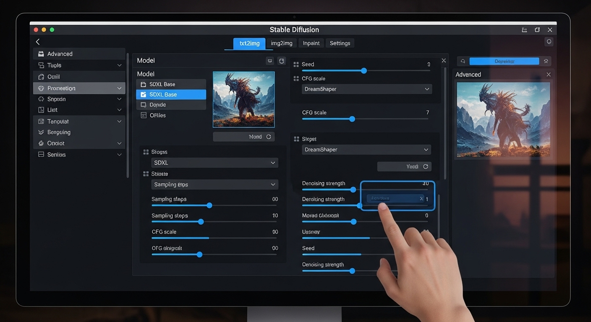Click the file icon on the highlighted SDXL Base row
Screen dimensions: 591x322
(x=143, y=94)
